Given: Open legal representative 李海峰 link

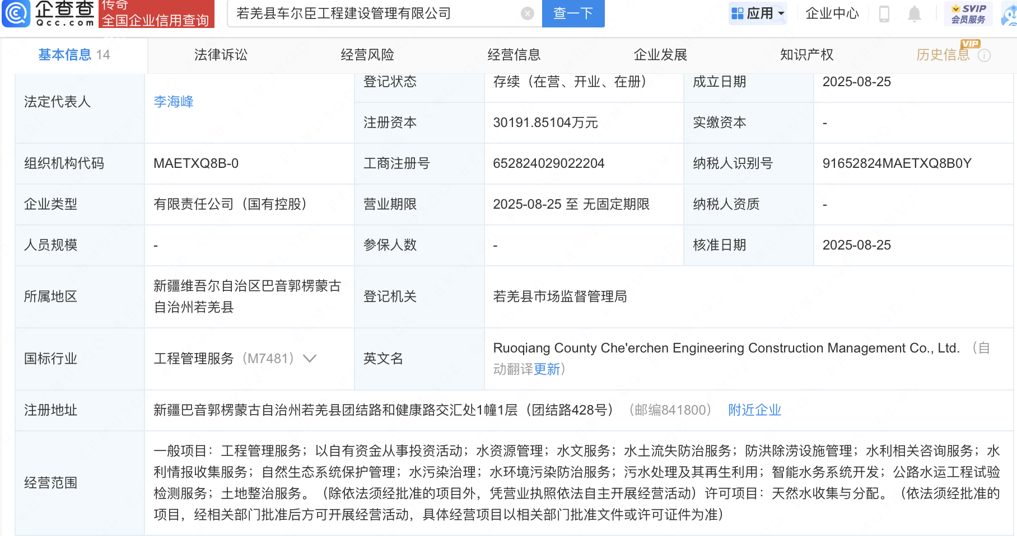Looking at the screenshot, I should tap(174, 102).
